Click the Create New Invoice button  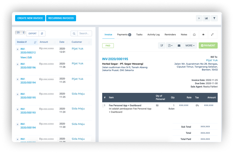click(30, 18)
